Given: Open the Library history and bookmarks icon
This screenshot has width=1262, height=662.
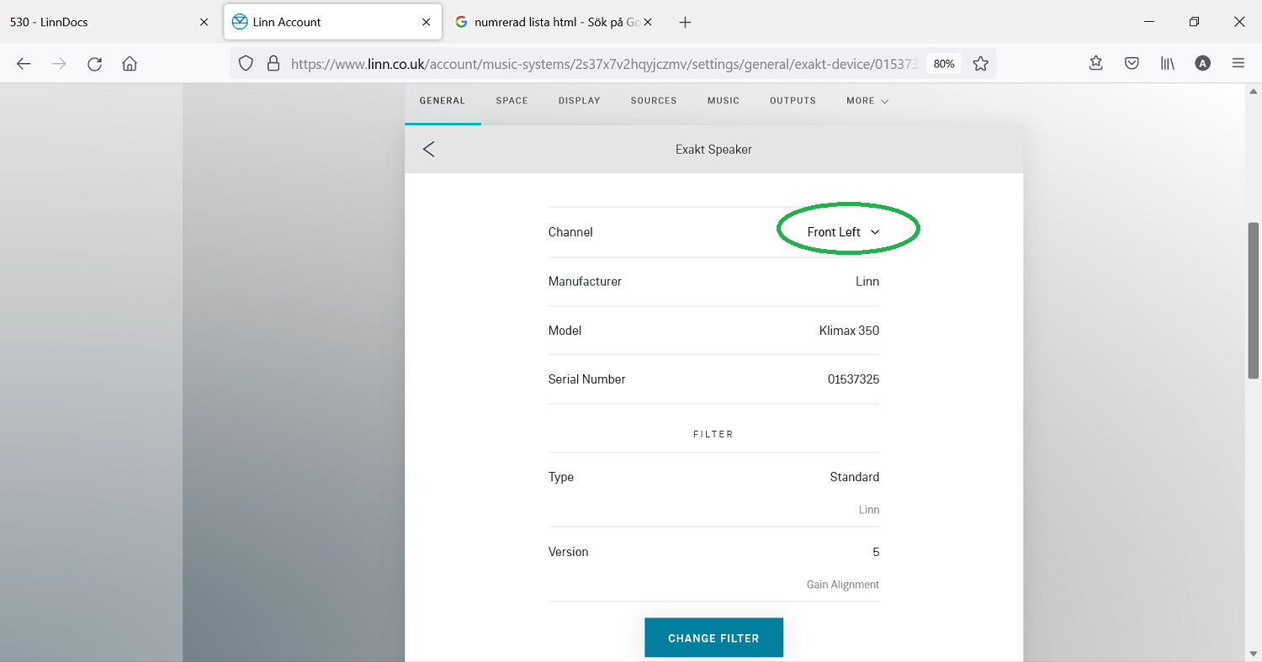Looking at the screenshot, I should pyautogui.click(x=1168, y=63).
